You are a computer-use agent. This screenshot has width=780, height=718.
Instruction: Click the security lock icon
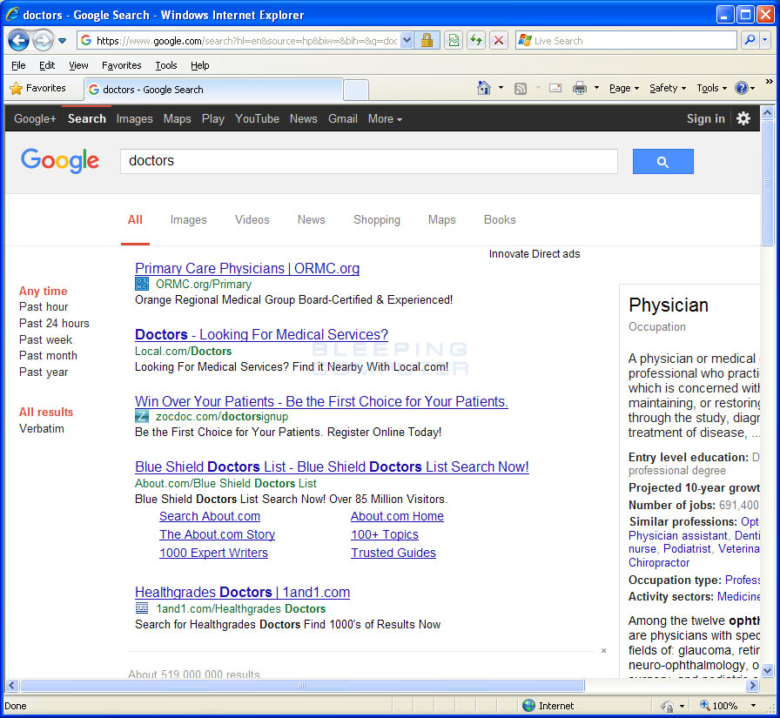(x=427, y=40)
